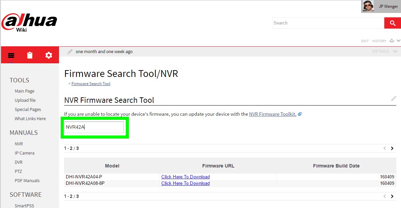Open DVR manuals link
The width and height of the screenshot is (401, 208).
pyautogui.click(x=19, y=162)
